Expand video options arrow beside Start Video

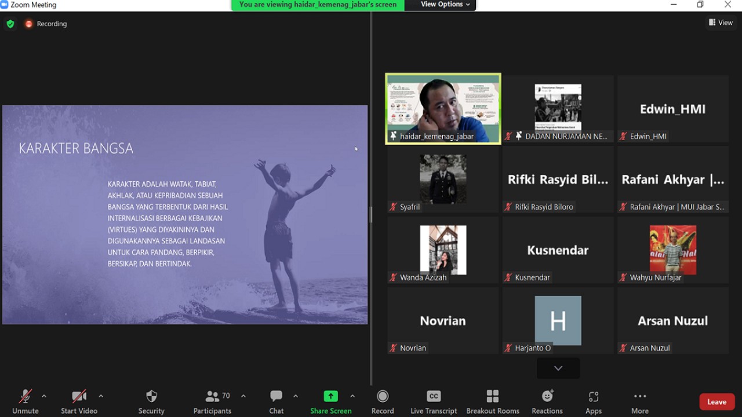(101, 396)
